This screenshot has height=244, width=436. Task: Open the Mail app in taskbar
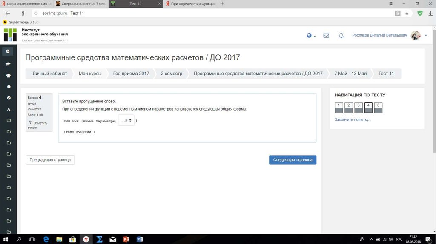(x=112, y=239)
